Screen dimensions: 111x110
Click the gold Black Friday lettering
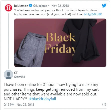(x=60, y=43)
